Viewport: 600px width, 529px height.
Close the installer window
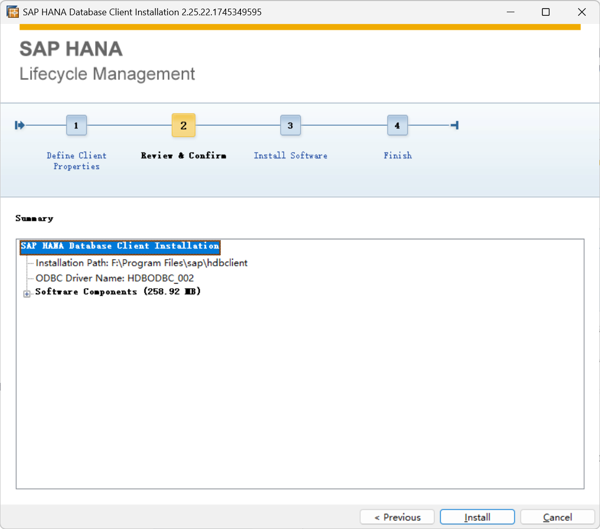582,12
